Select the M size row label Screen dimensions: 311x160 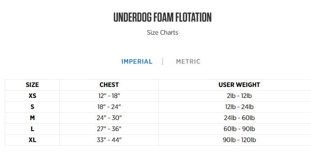[32, 118]
